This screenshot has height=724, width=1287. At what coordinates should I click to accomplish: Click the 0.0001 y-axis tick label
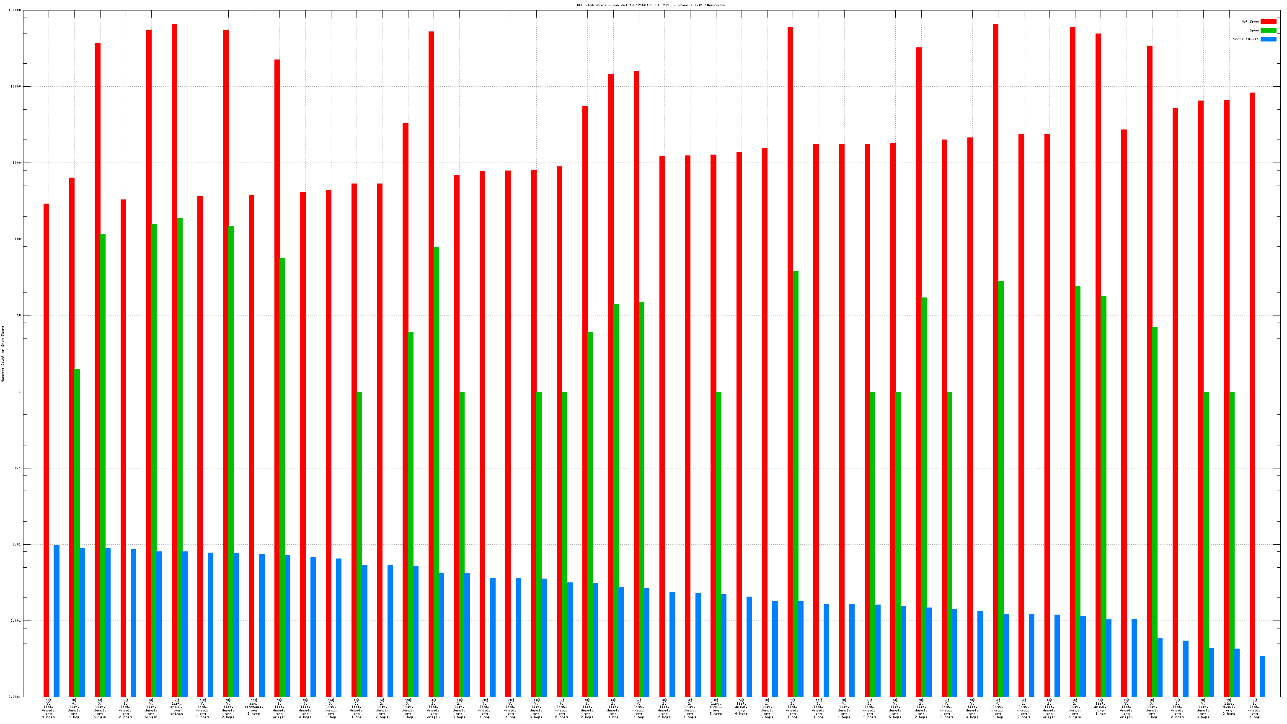(15, 696)
